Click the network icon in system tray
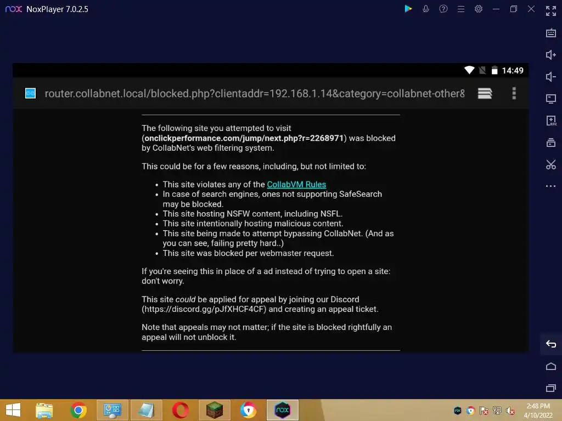The image size is (562, 421). pyautogui.click(x=497, y=411)
